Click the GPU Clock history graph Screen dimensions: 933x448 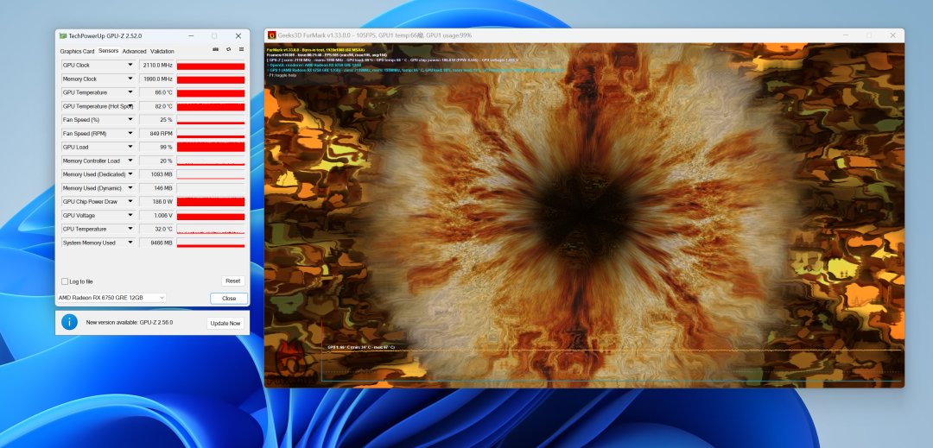211,65
